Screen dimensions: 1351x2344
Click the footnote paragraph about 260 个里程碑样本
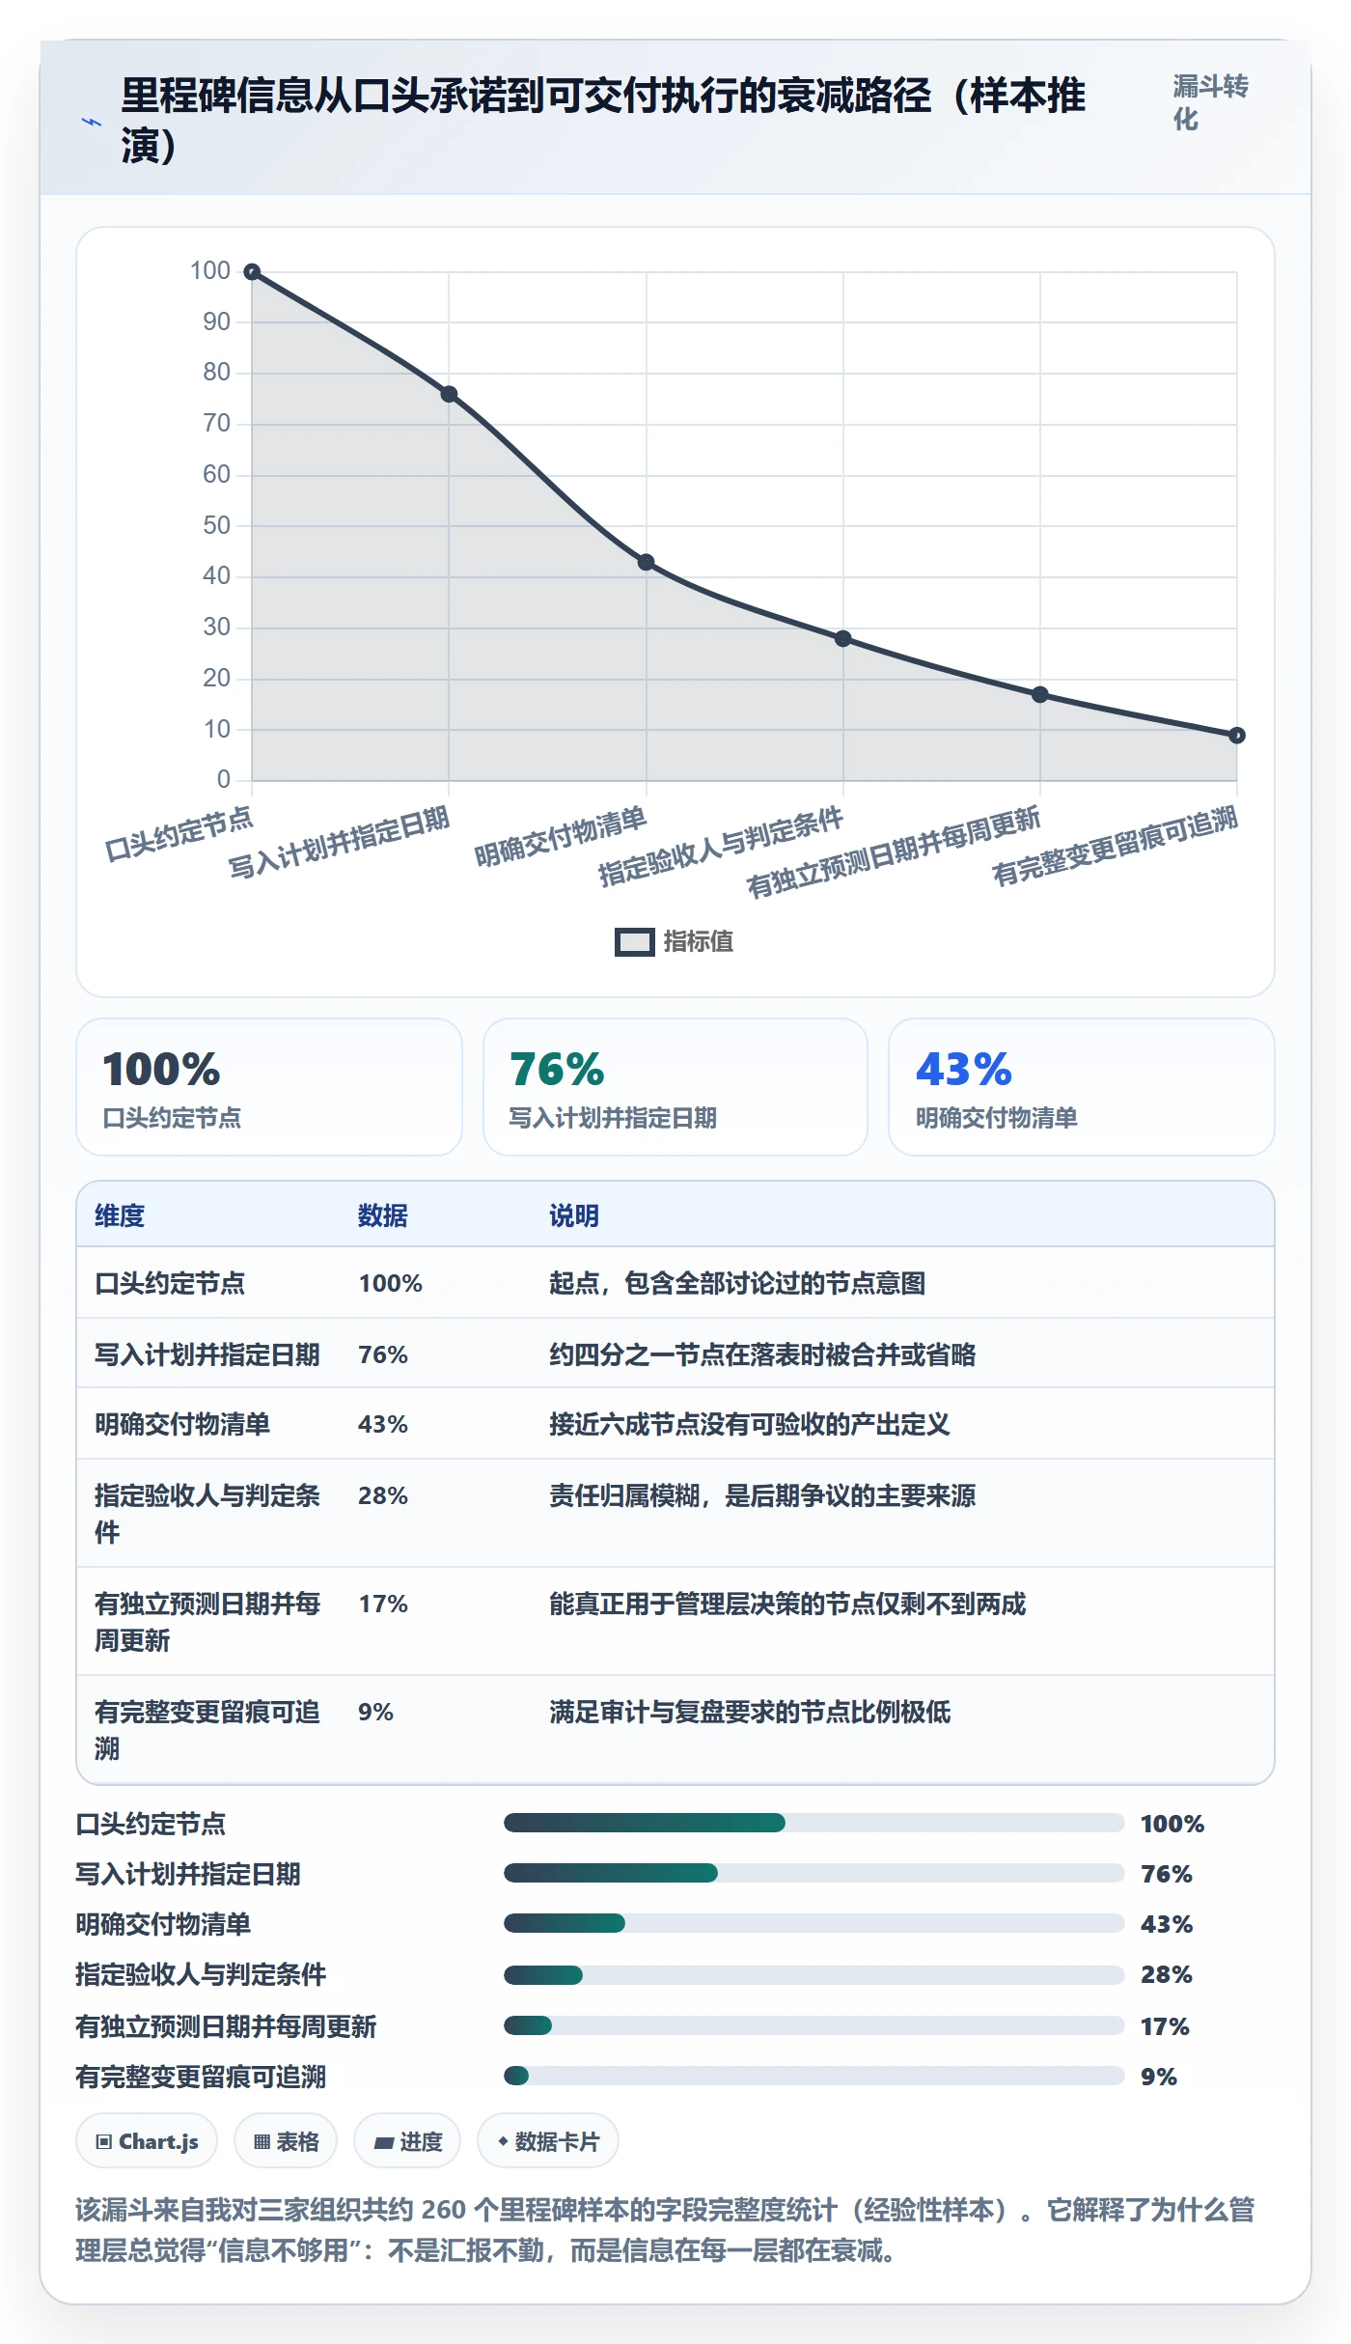(x=666, y=2229)
